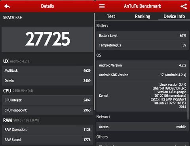Tap the CPU float-point score row
This screenshot has height=146, width=190.
[x=47, y=110]
